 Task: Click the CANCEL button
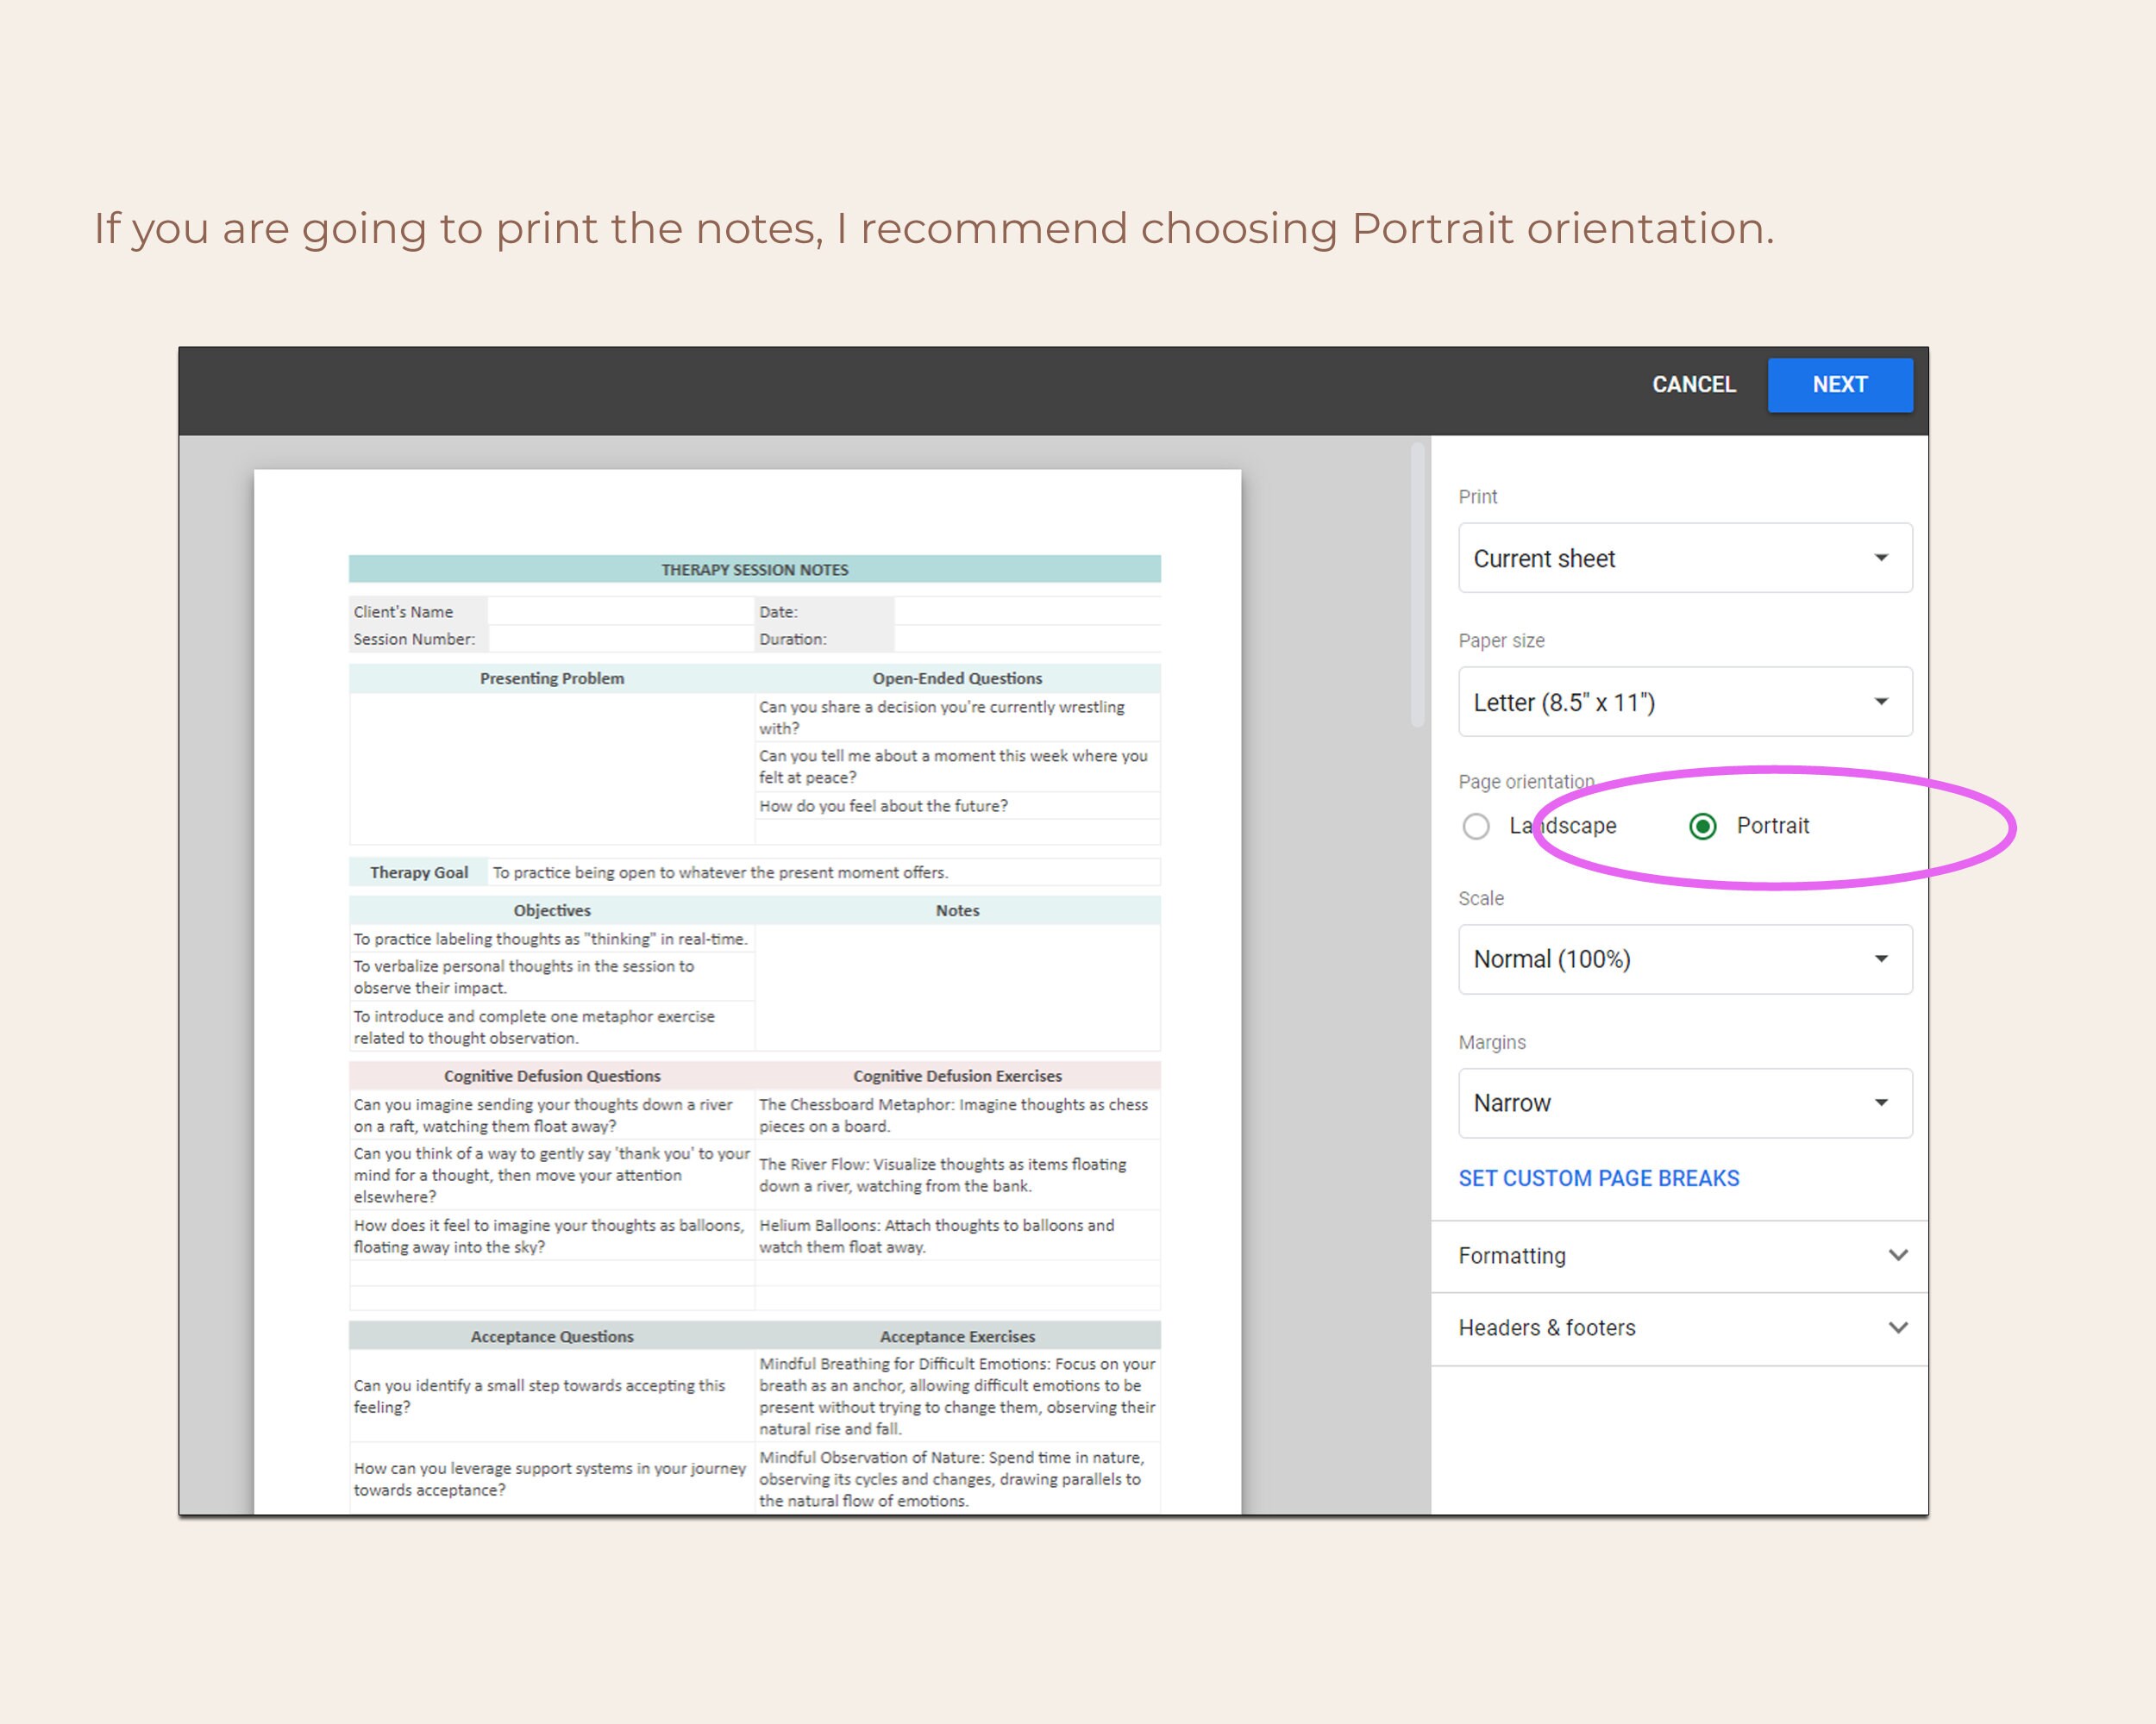pos(1693,384)
